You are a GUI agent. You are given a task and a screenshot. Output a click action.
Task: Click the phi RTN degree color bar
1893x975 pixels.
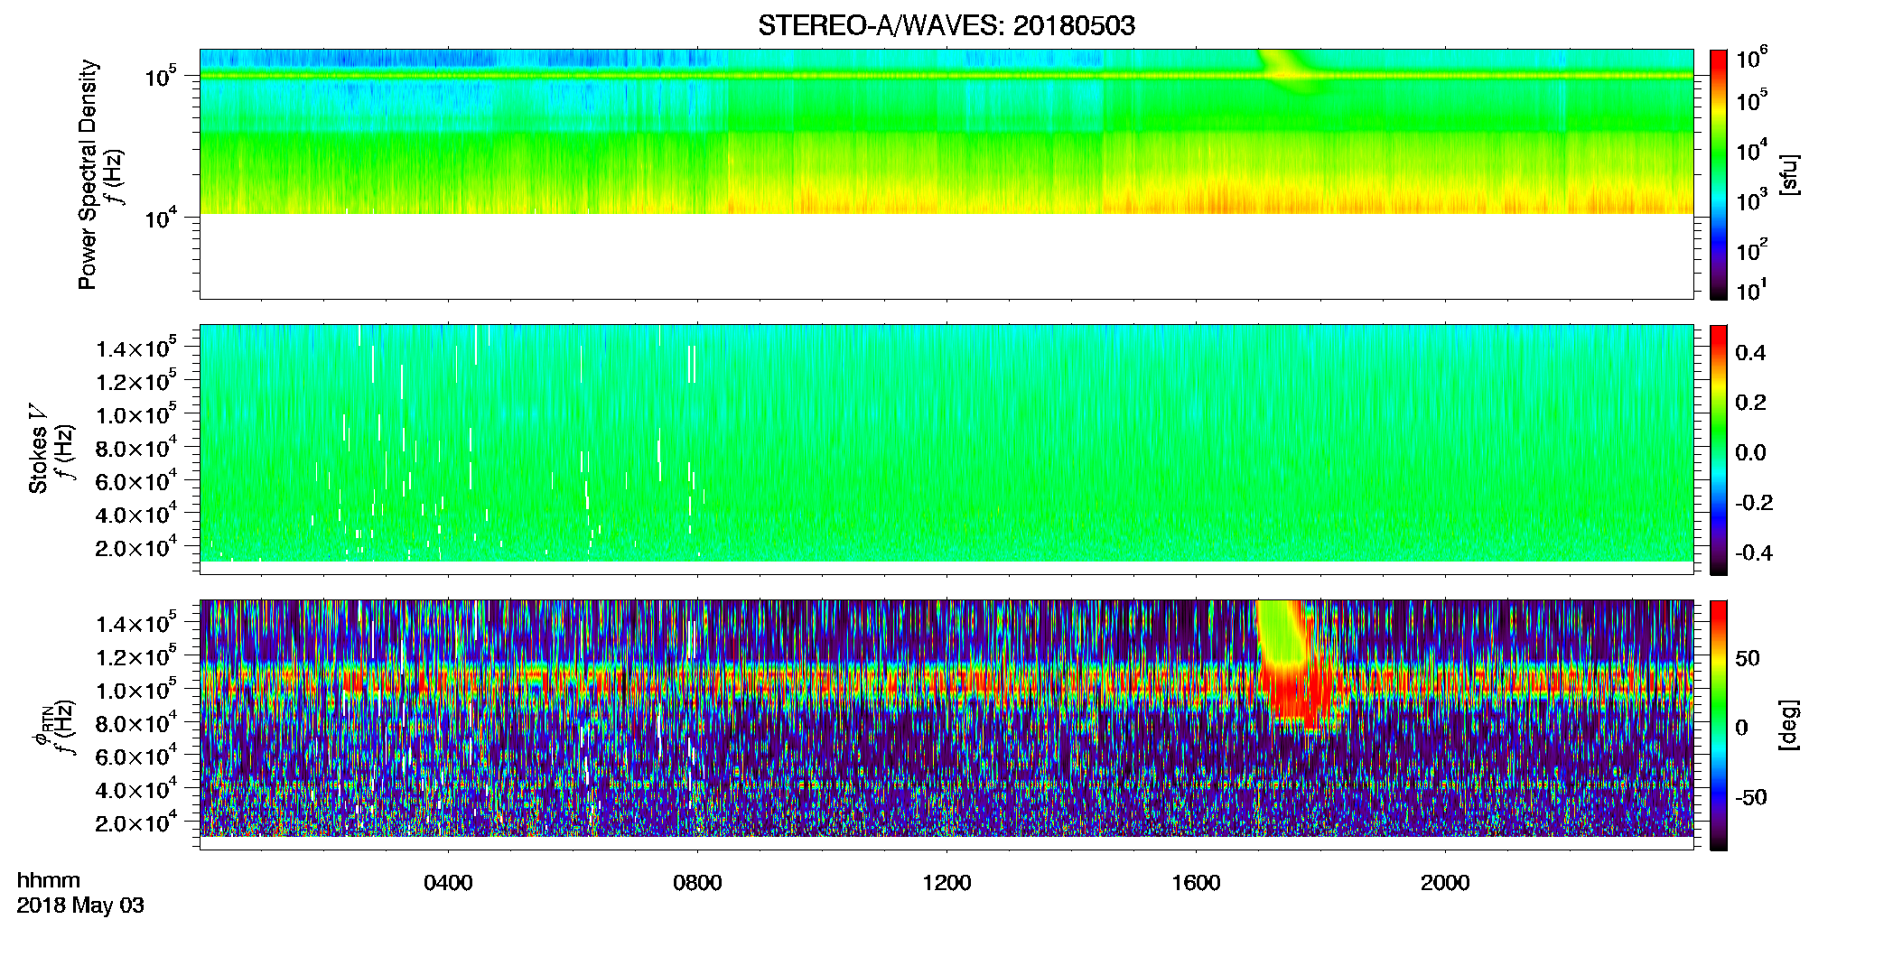tap(1719, 725)
